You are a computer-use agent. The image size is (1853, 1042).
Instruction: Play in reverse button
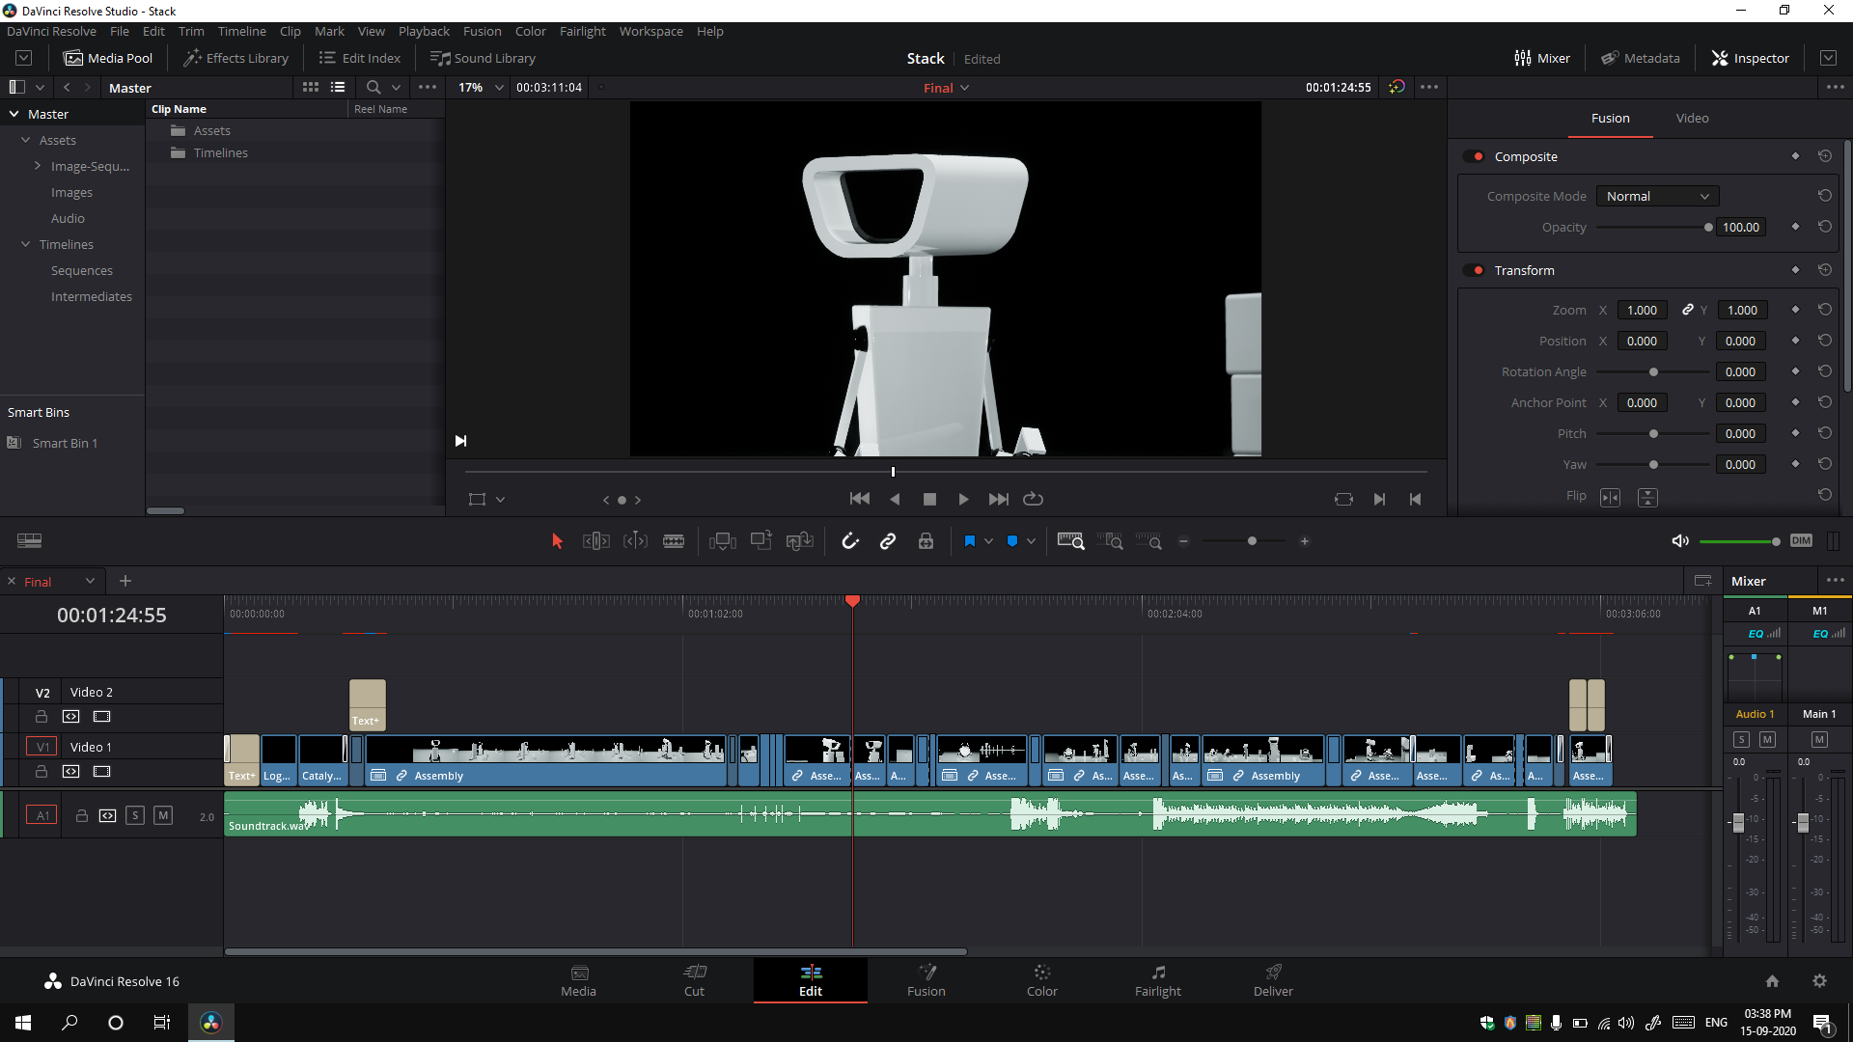(895, 499)
